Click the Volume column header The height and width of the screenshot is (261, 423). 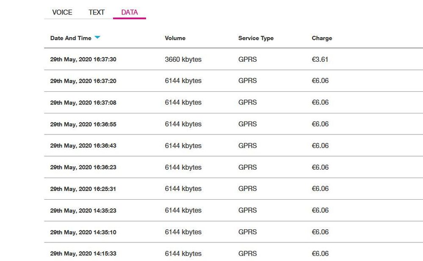click(175, 38)
